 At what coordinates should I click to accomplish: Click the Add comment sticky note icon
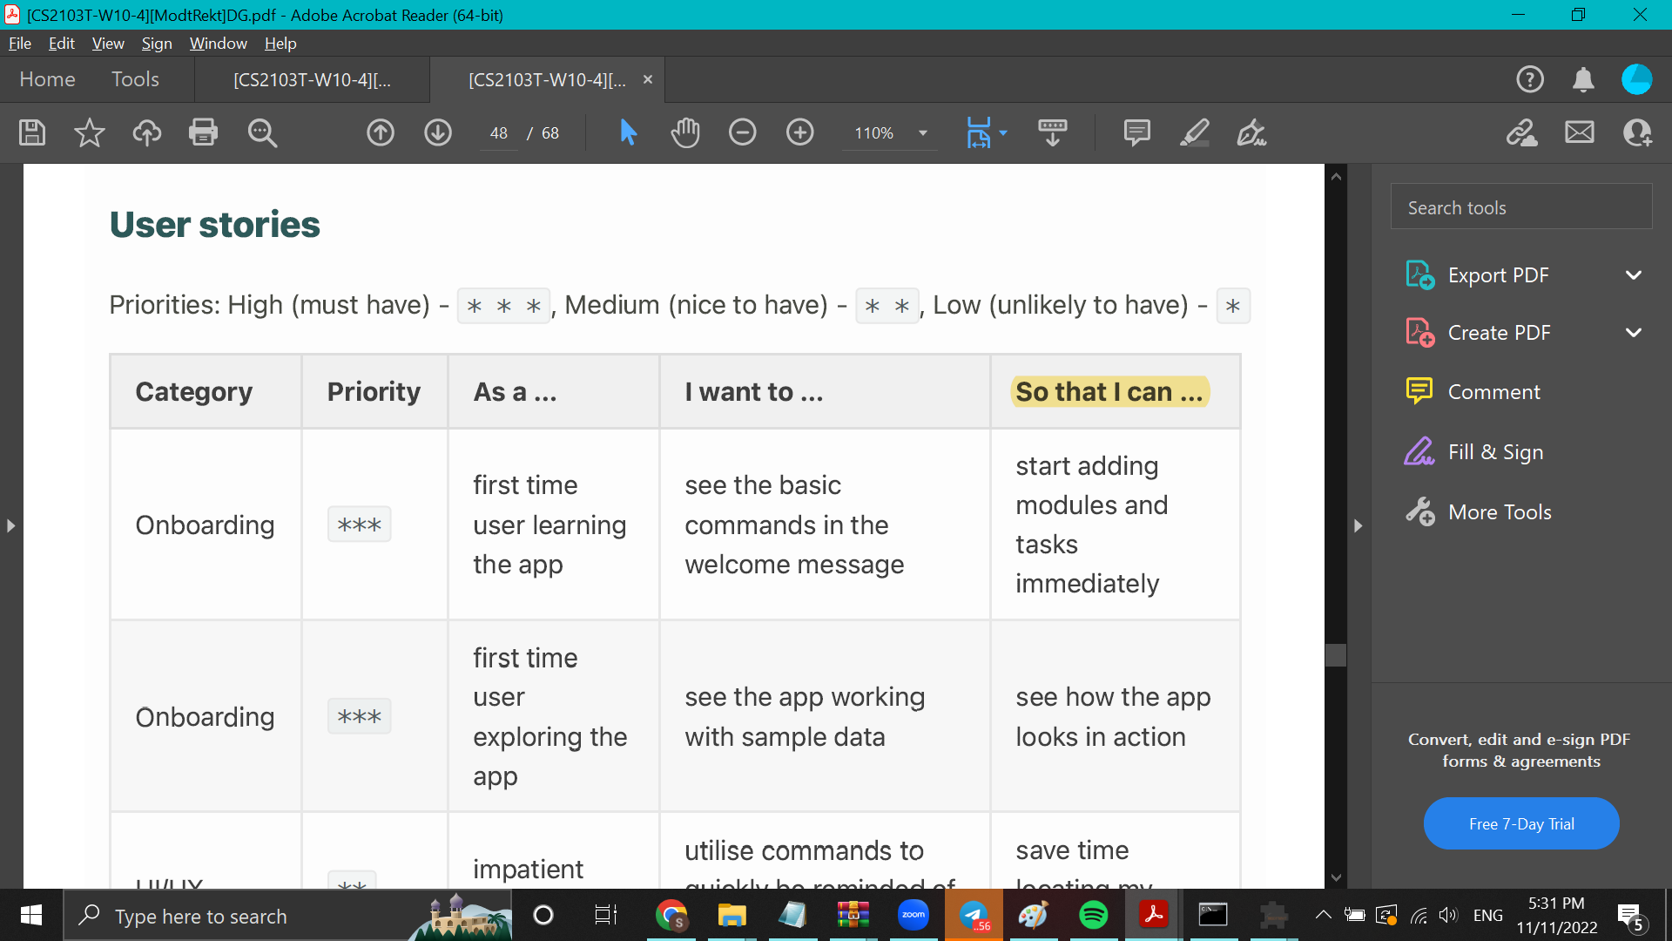[1136, 132]
